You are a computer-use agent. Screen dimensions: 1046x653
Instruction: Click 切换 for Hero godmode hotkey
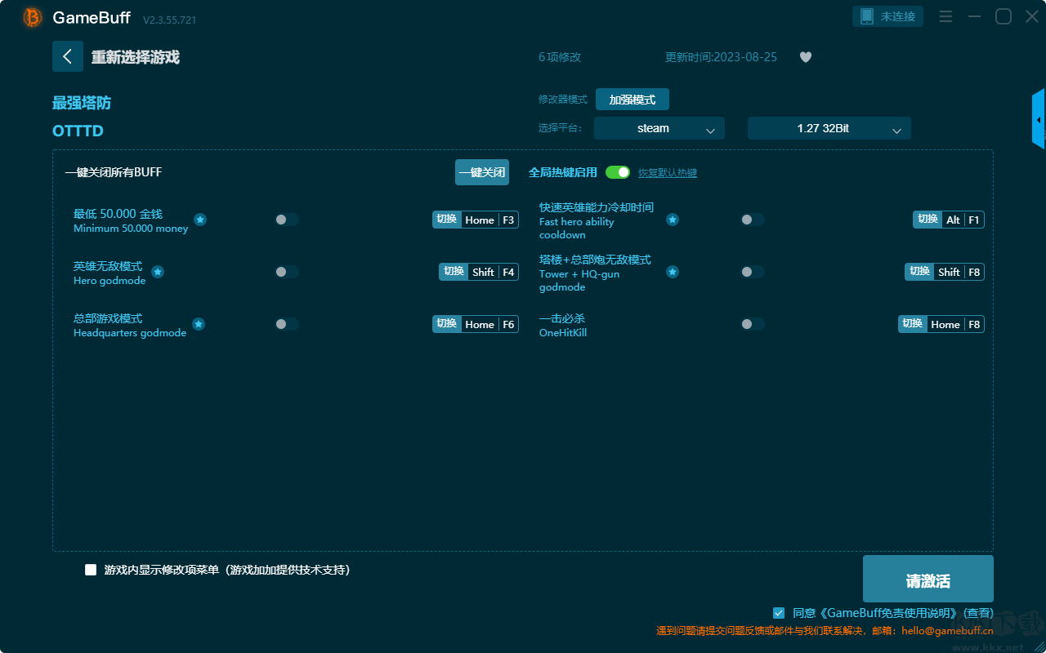coord(454,272)
